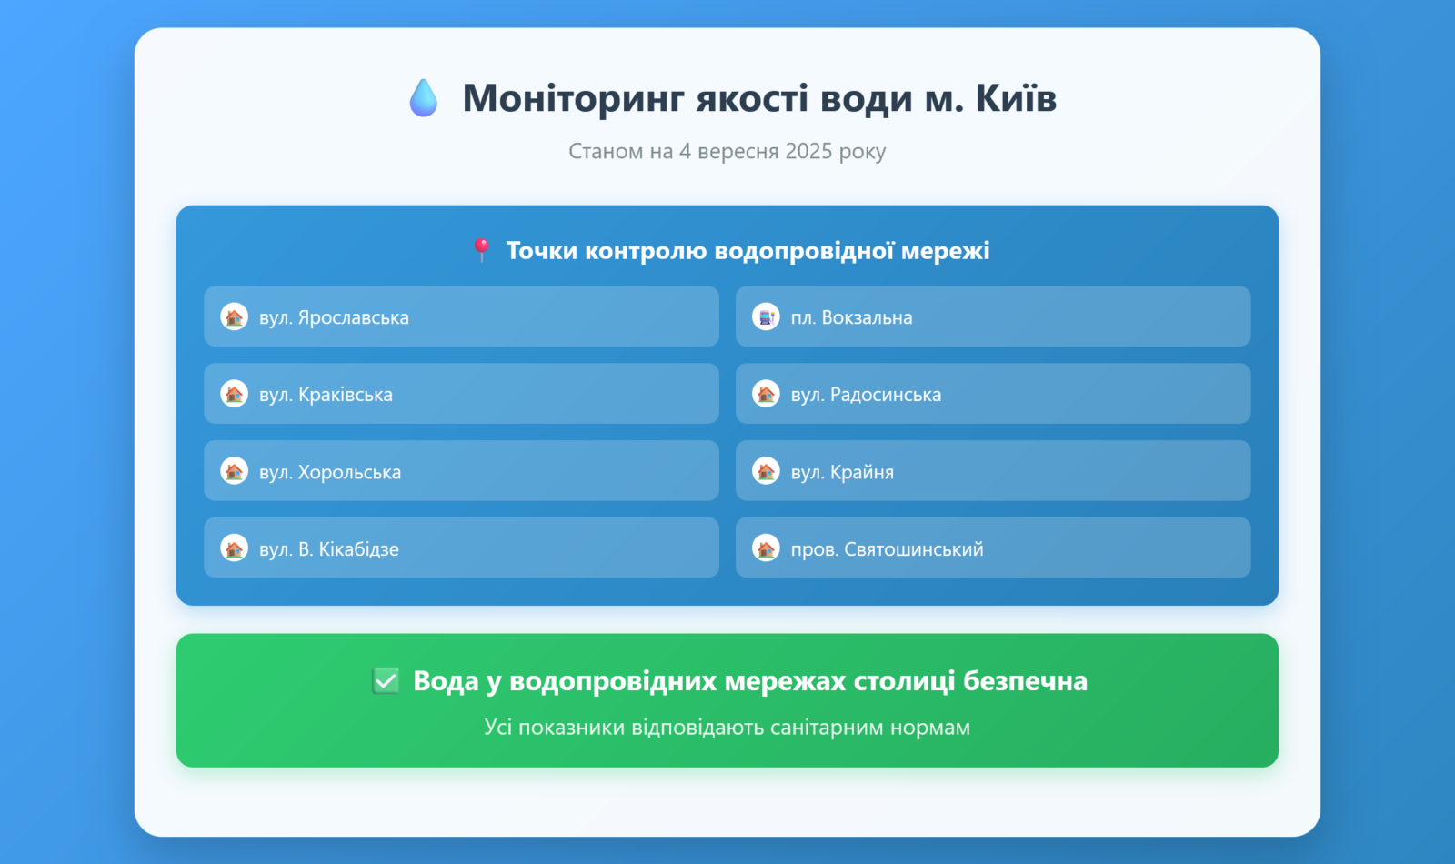This screenshot has width=1455, height=864.
Task: Click the red pin icon beside control points heading
Action: (x=482, y=250)
